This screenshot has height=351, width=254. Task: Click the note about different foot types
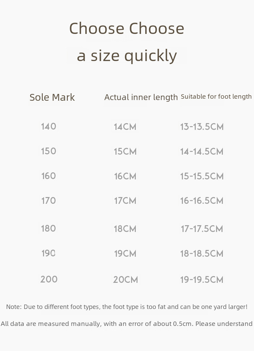127,307
